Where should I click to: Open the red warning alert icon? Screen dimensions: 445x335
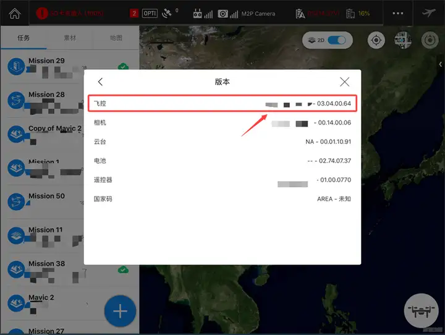[42, 14]
